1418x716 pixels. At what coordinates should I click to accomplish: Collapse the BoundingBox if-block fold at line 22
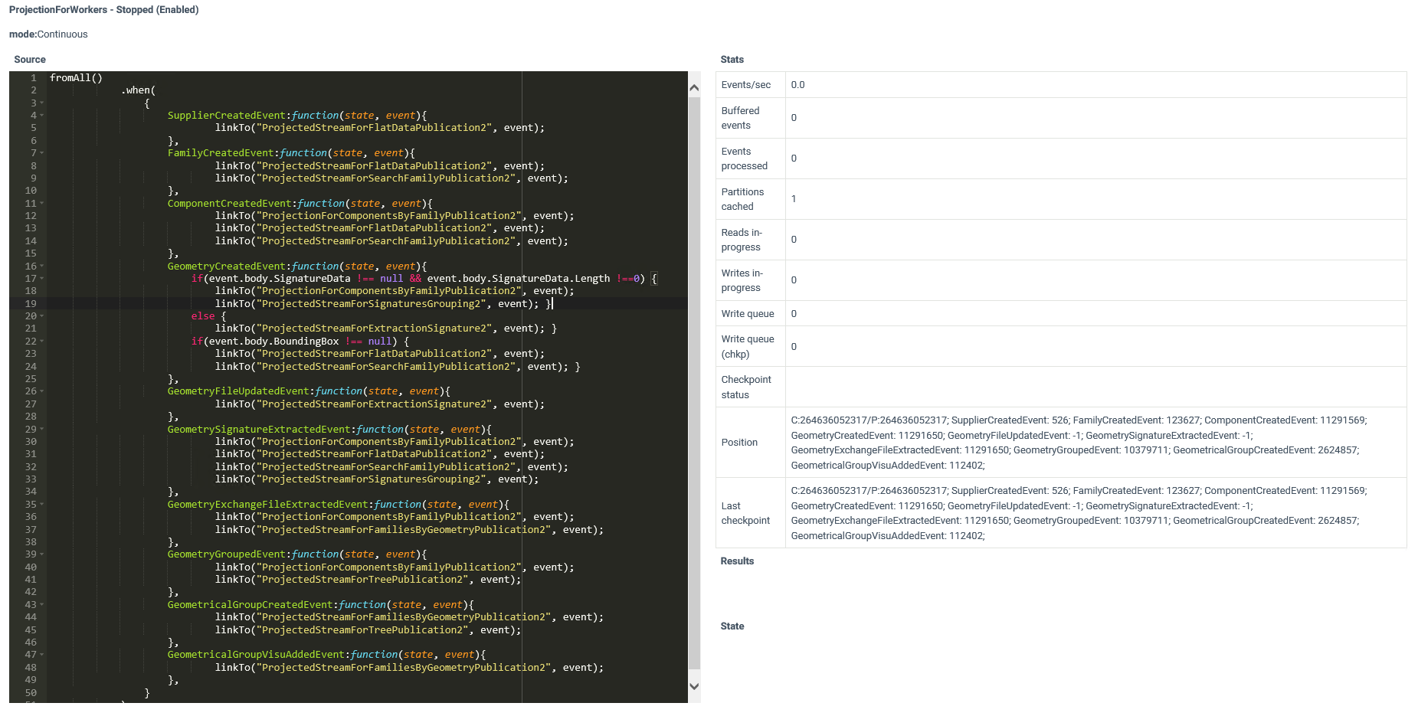click(42, 342)
